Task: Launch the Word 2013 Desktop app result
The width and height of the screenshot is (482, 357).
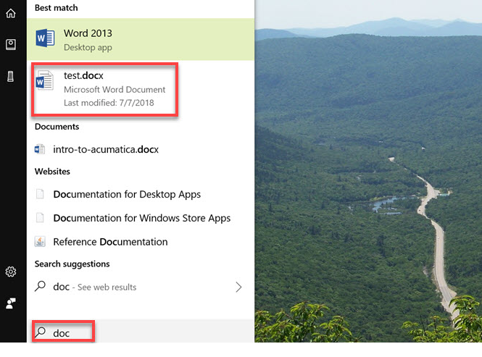Action: 145,39
